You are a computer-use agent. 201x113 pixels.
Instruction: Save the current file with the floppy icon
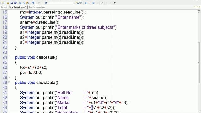point(12,3)
